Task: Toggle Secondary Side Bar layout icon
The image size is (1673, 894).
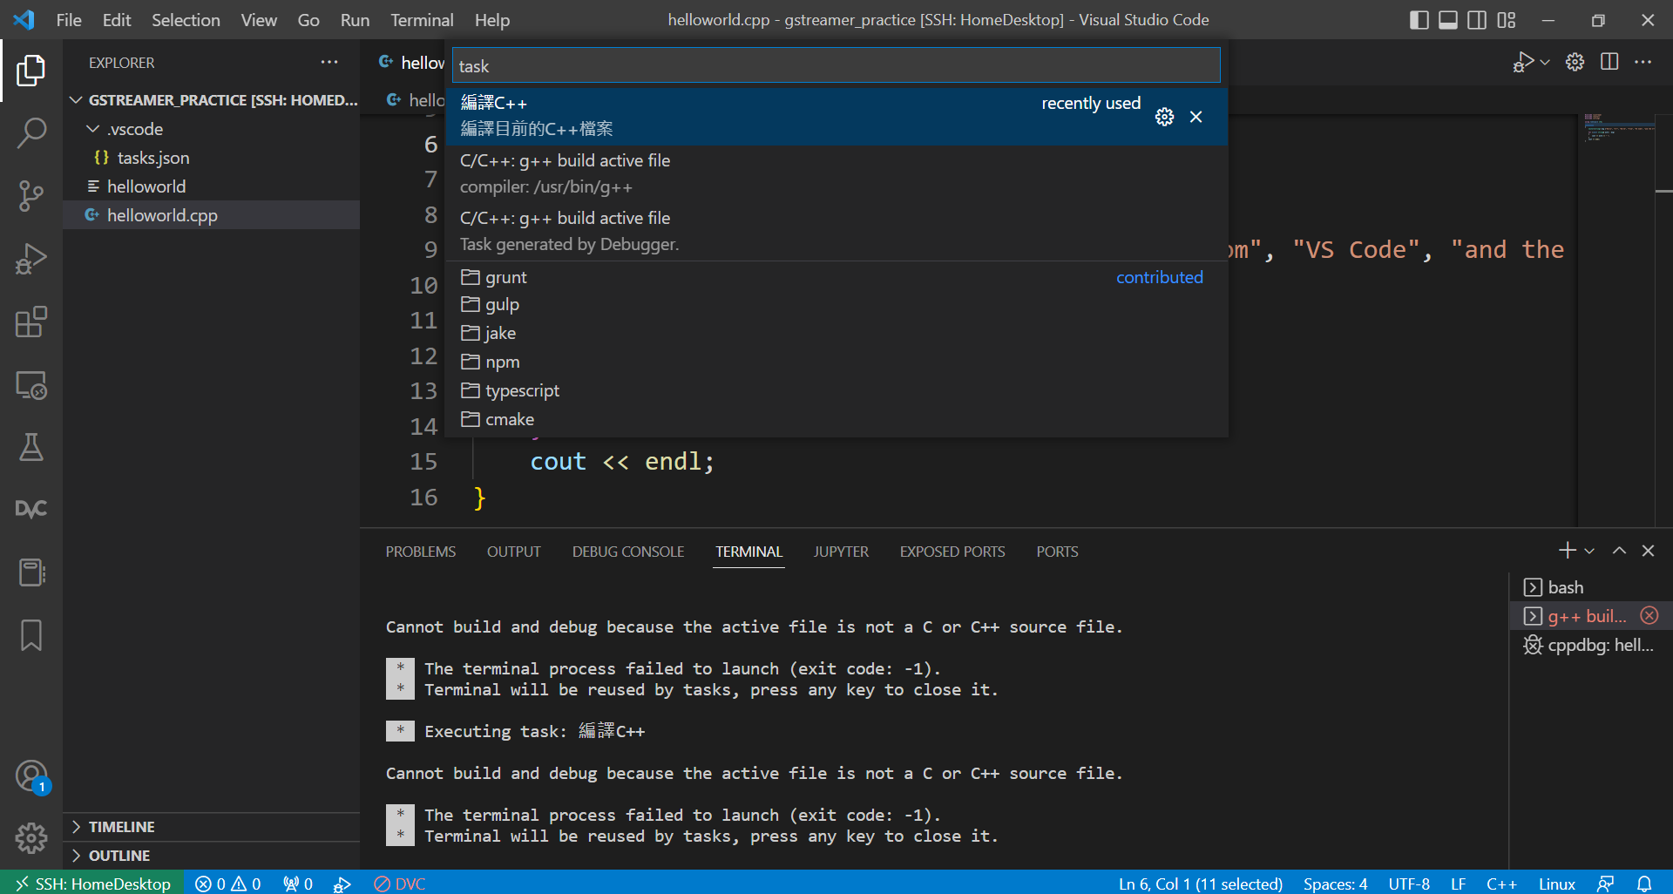Action: click(1477, 20)
